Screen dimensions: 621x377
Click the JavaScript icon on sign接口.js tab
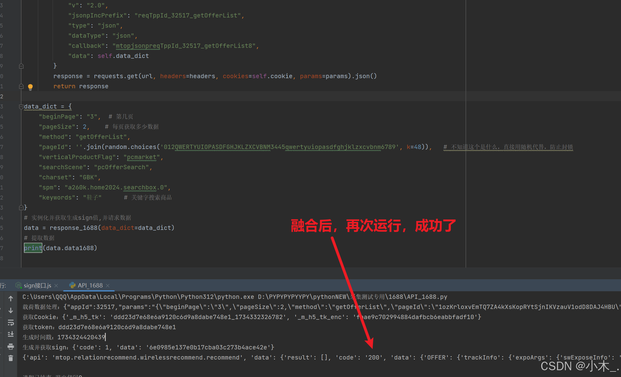[19, 285]
